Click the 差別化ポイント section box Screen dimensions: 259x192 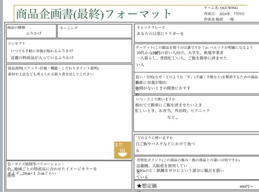click(196, 168)
